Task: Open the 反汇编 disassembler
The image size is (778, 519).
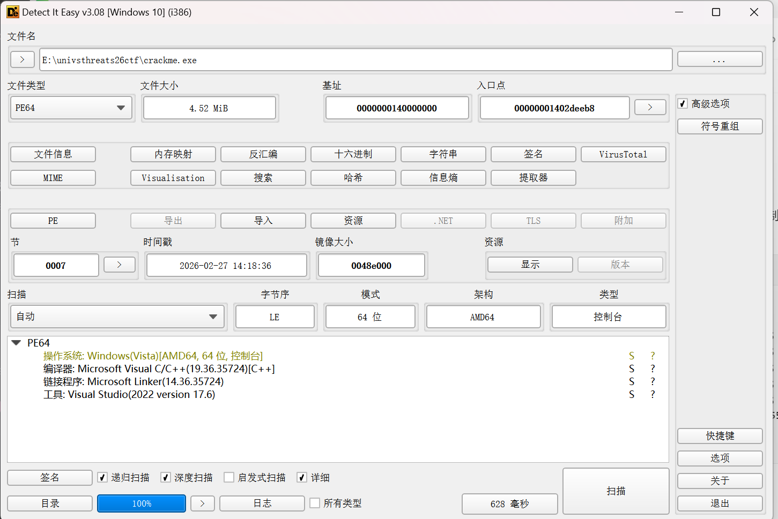Action: (x=263, y=154)
